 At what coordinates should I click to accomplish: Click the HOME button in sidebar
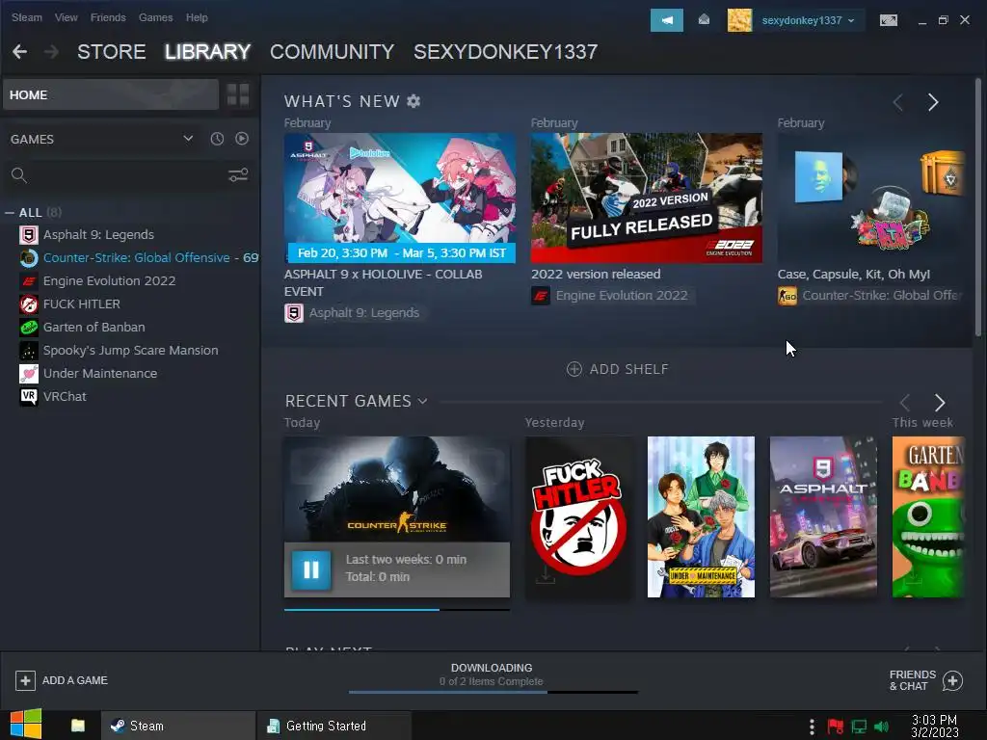(111, 95)
